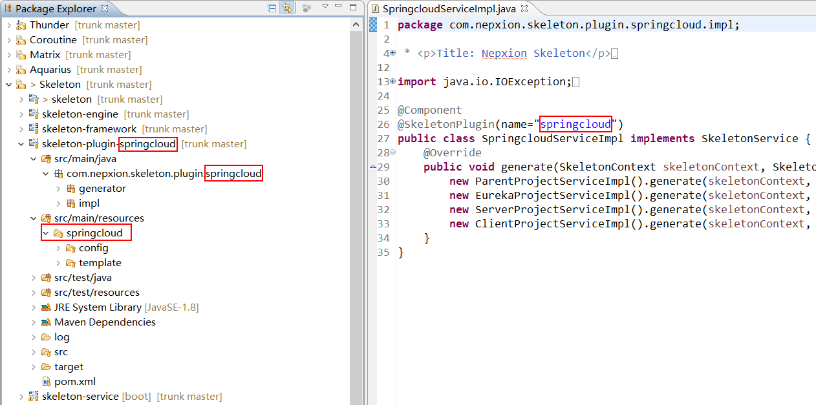Viewport: 816px width, 405px height.
Task: Click the com.nepxion.skeleton.plugin.springcloud package icon
Action: (58, 174)
